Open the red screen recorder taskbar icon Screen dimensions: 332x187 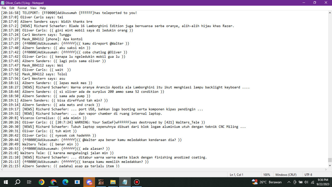pyautogui.click(x=137, y=182)
